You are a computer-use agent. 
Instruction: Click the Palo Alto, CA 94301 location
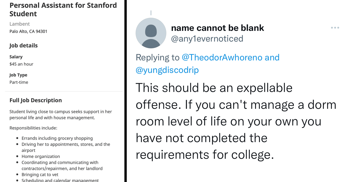click(28, 31)
